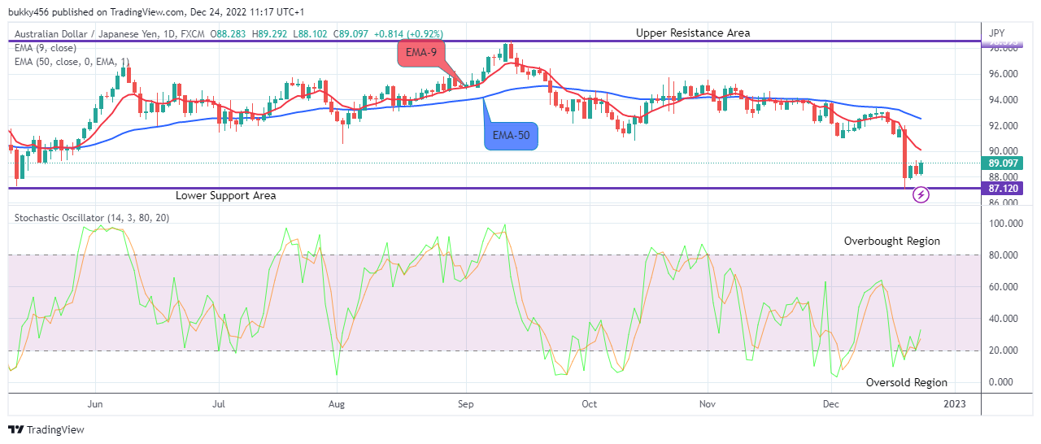Click the Jun label on time axis

[95, 403]
